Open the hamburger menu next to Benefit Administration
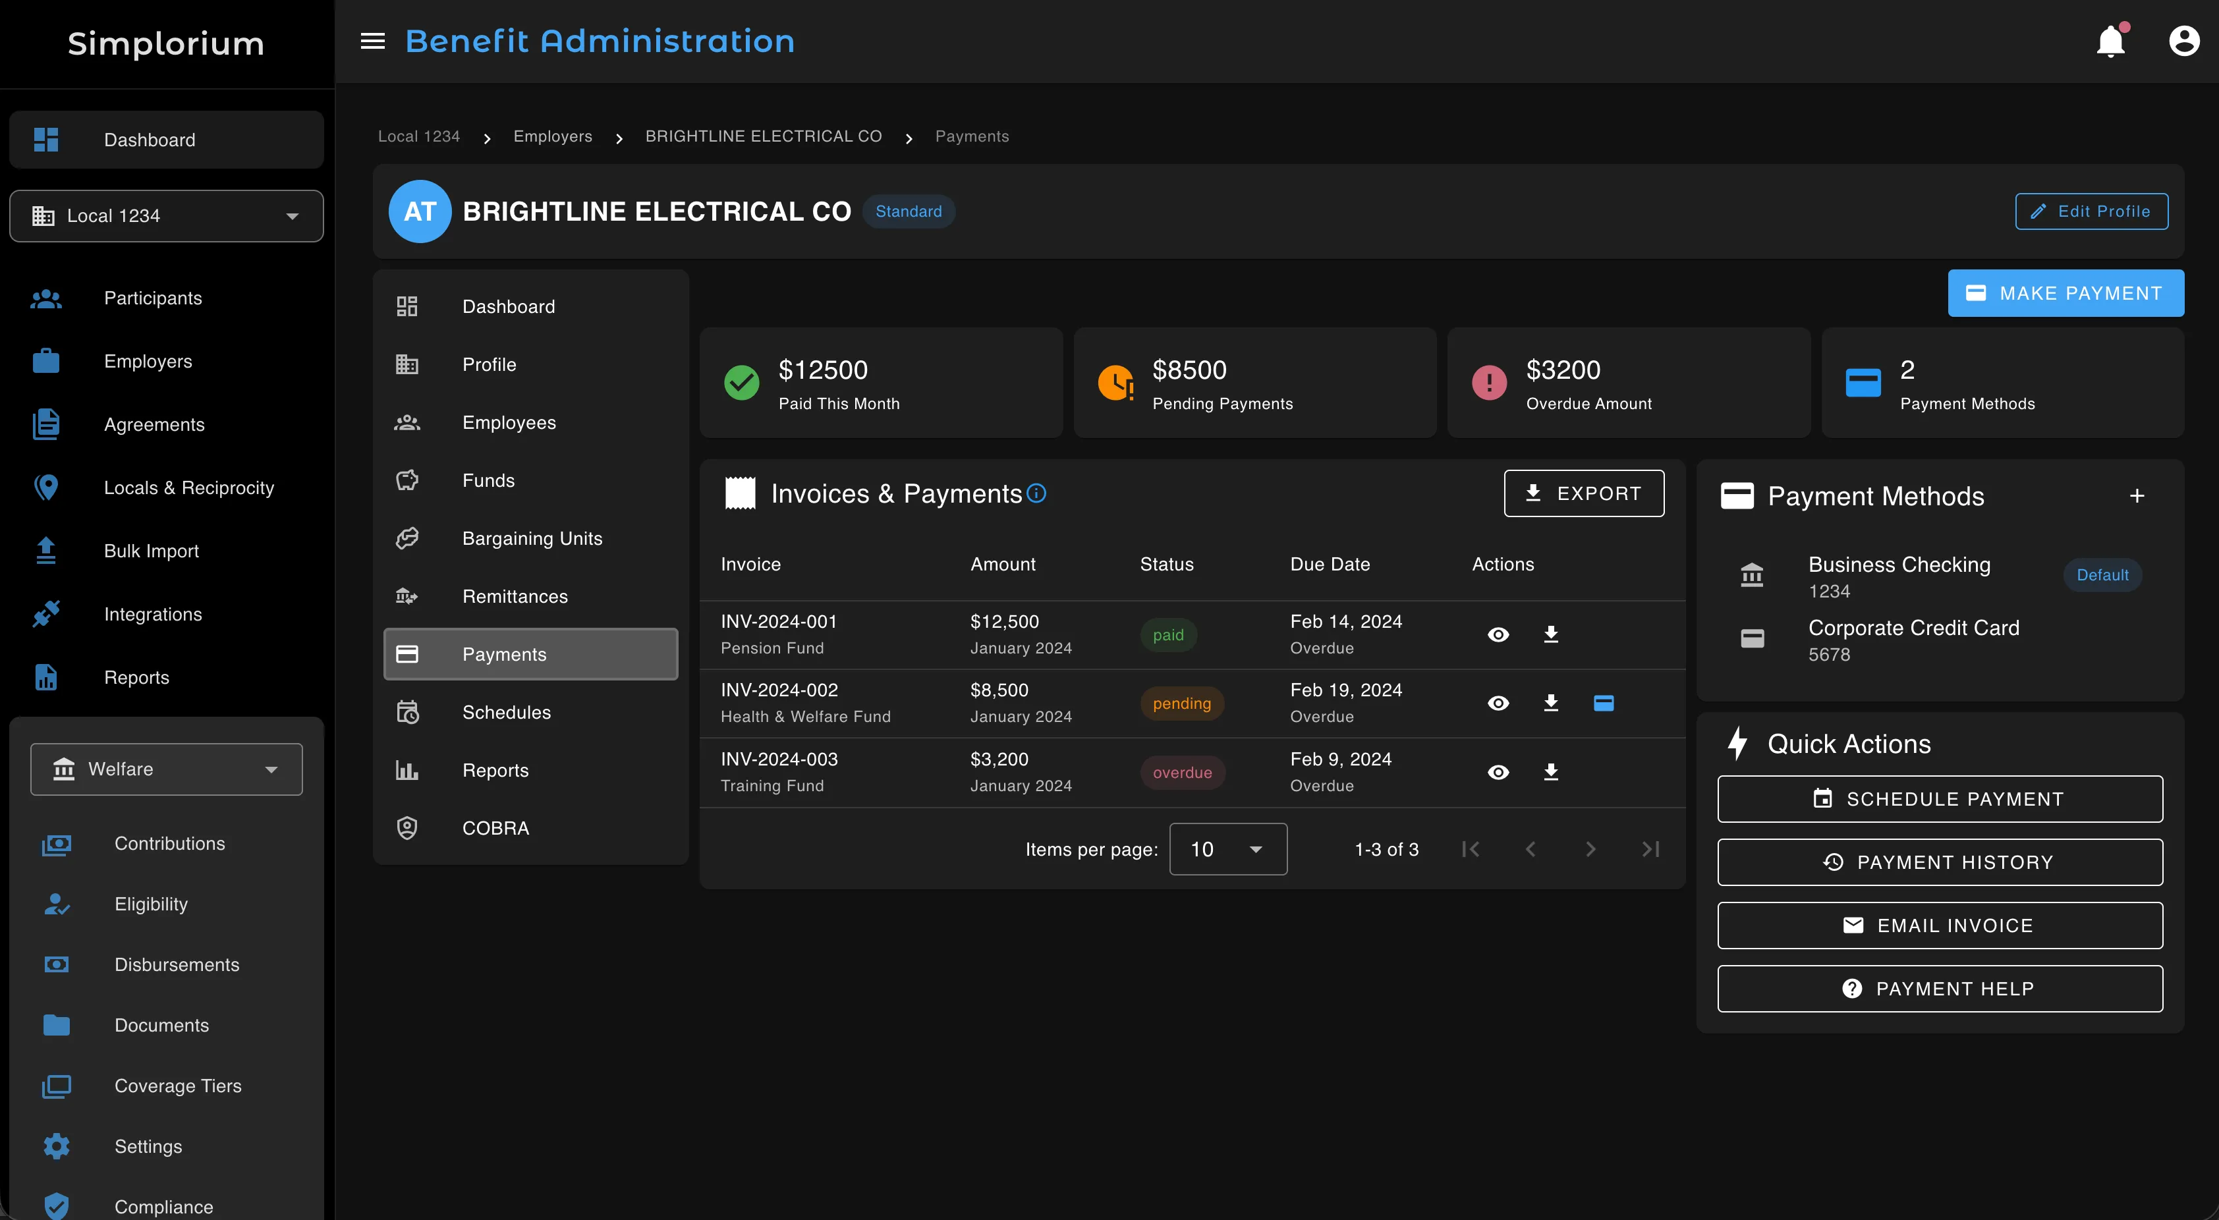 pos(372,40)
